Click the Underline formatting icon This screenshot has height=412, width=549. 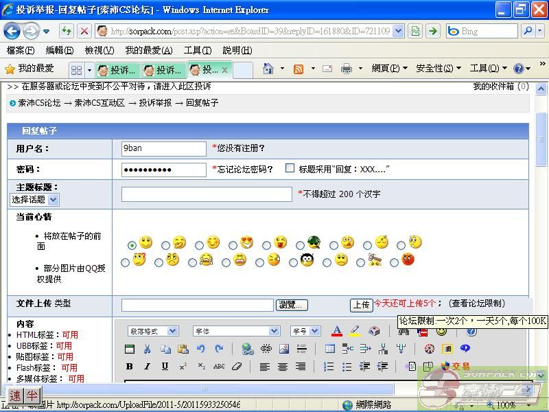point(165,367)
